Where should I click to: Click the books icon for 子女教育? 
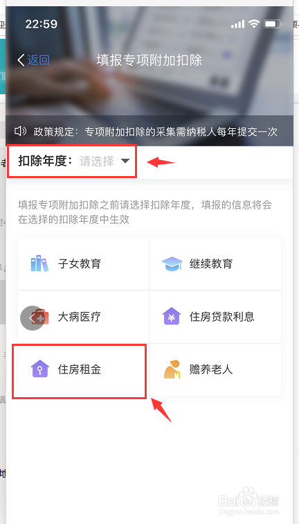(x=39, y=263)
